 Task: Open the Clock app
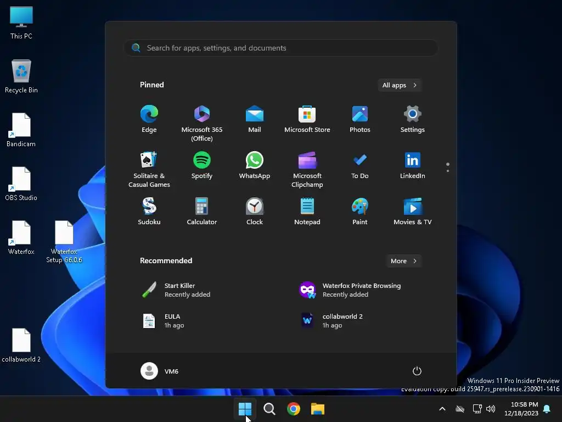255,212
